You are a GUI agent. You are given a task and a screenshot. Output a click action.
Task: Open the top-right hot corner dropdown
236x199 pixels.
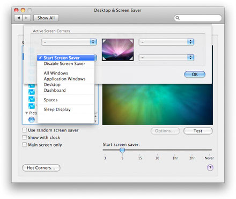click(166, 42)
